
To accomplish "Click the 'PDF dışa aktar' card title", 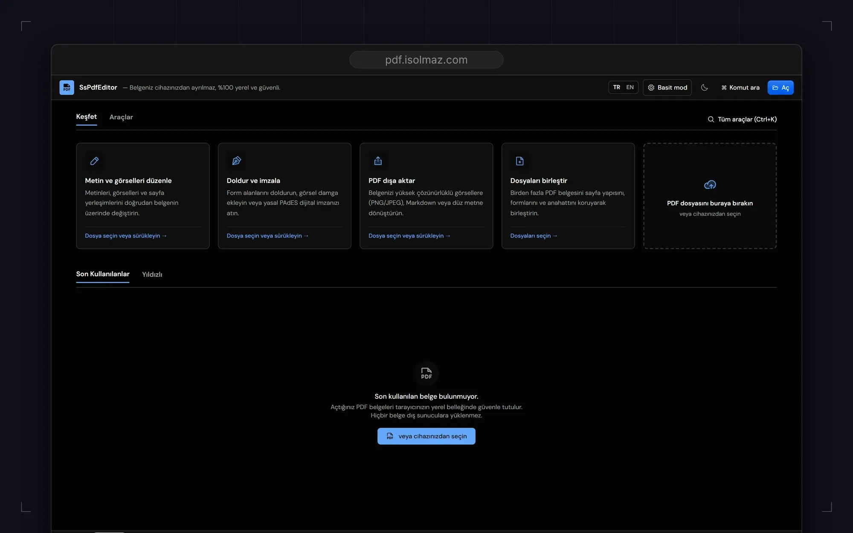I will [392, 181].
